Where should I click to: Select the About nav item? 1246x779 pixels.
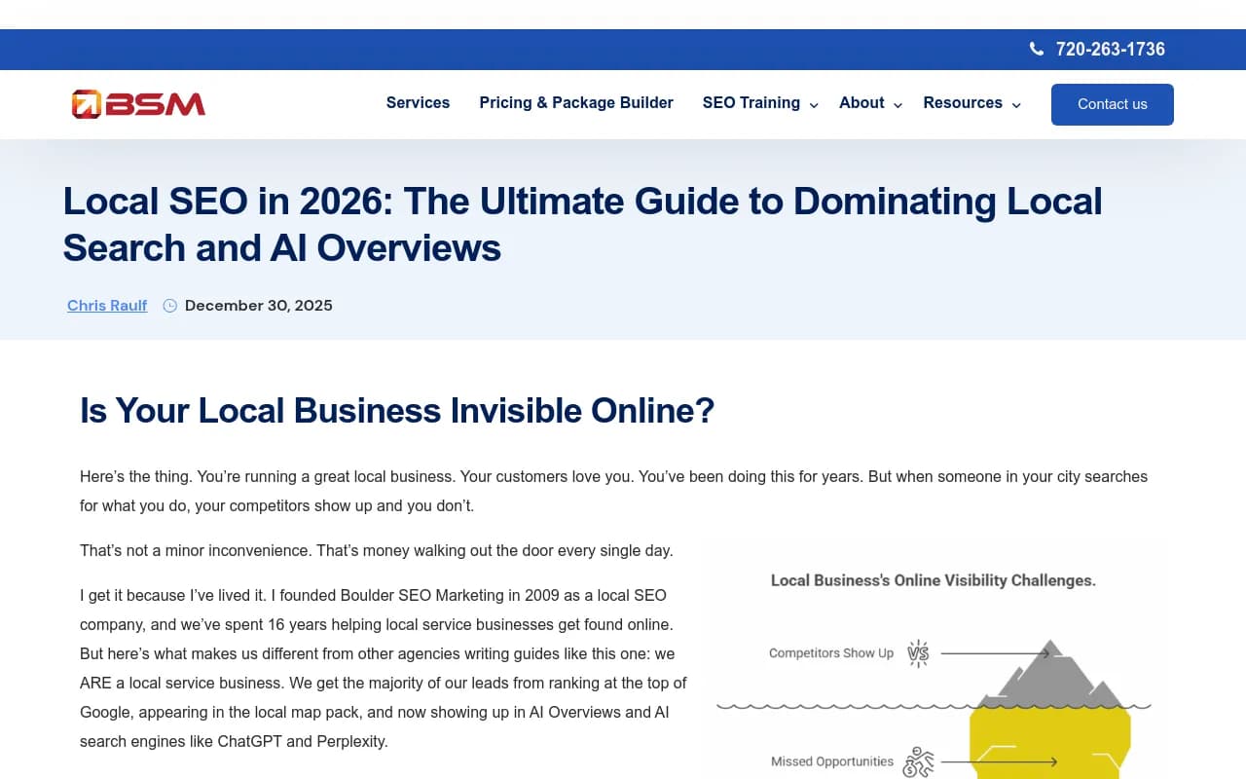861,102
